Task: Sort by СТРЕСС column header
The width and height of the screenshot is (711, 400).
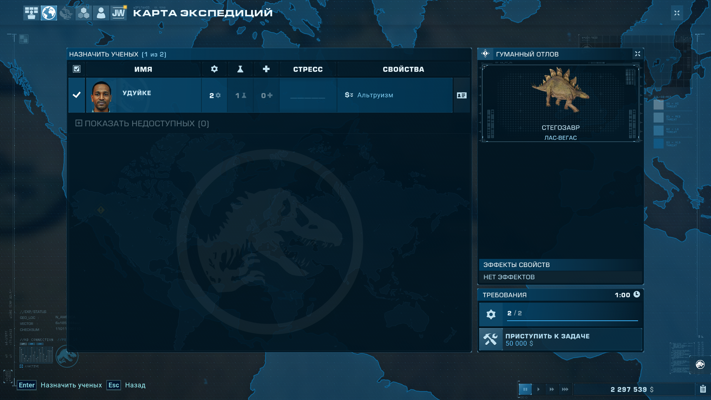Action: 308,69
